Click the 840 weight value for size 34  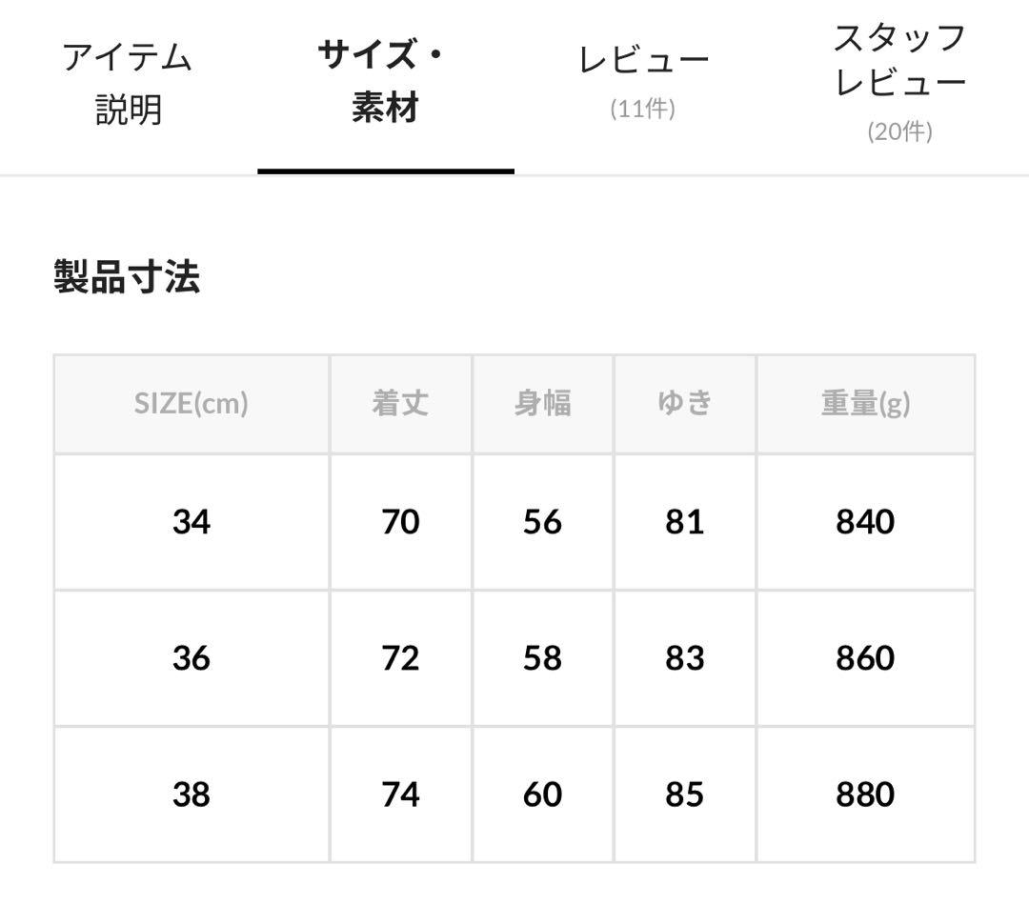pos(863,522)
